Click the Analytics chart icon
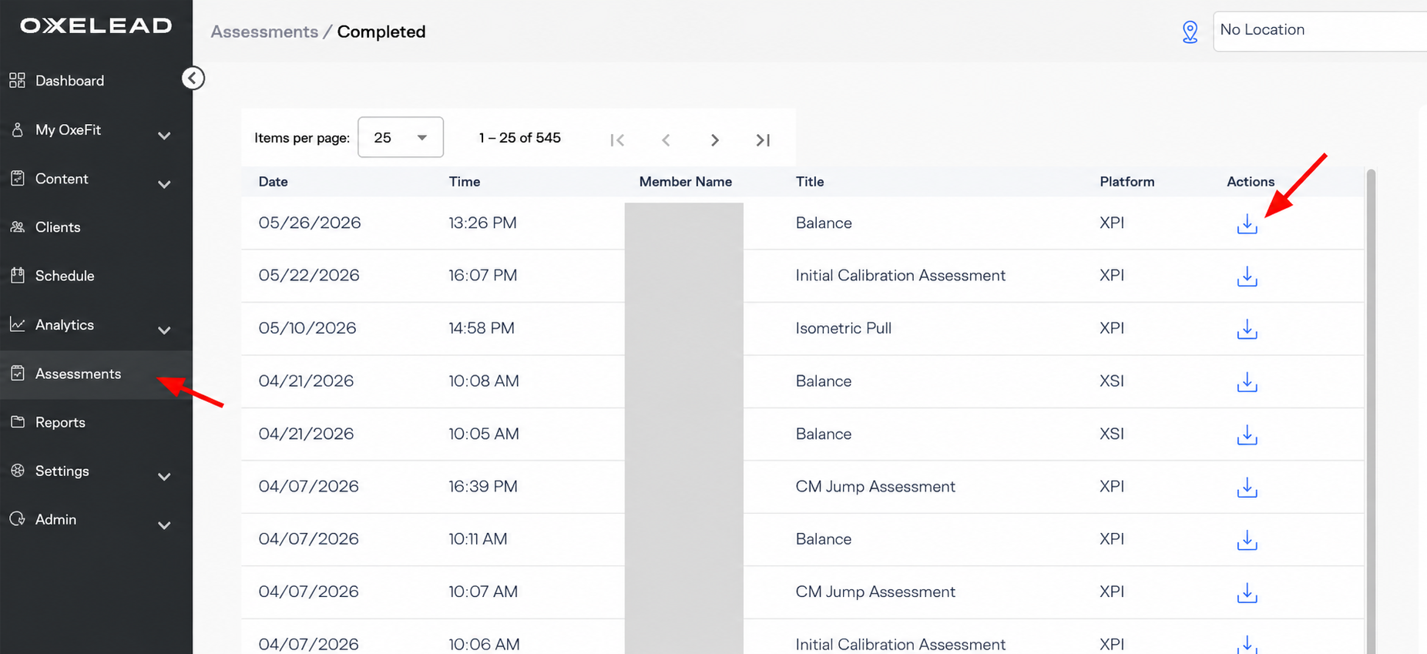This screenshot has width=1427, height=654. [x=17, y=324]
